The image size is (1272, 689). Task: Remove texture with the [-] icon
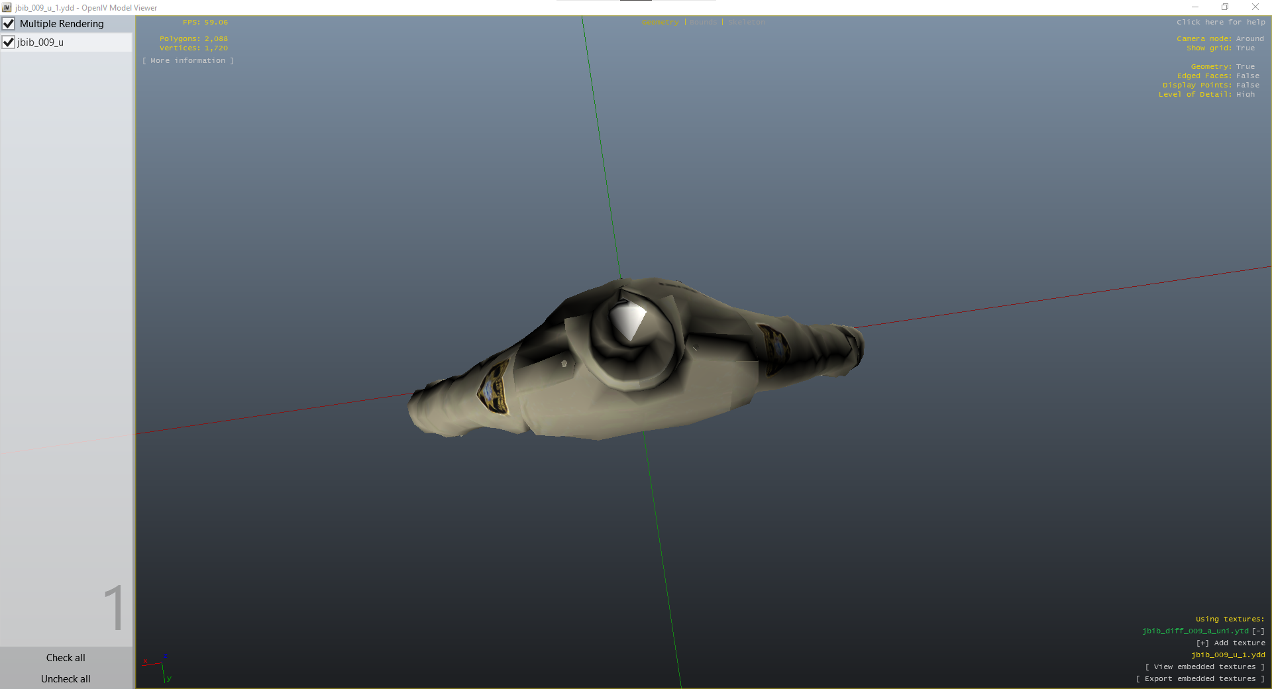tap(1258, 631)
